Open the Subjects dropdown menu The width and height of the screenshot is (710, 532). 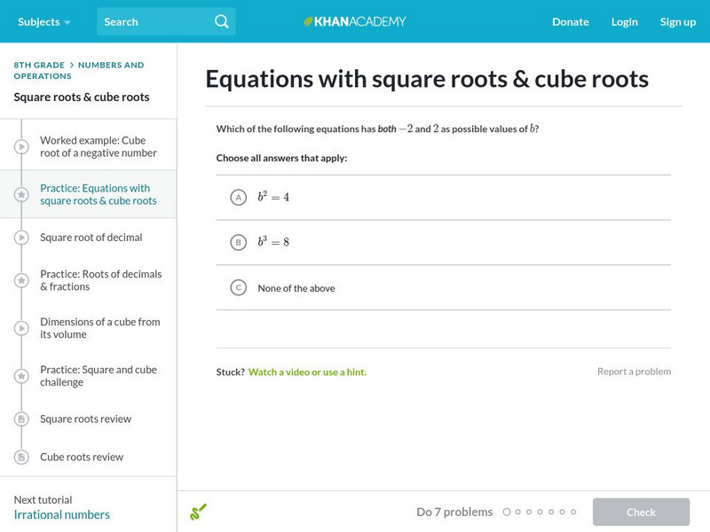[x=43, y=21]
